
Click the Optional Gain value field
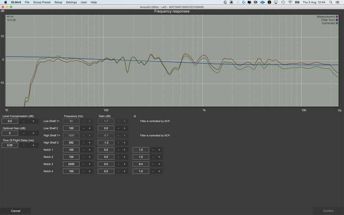click(x=10, y=133)
